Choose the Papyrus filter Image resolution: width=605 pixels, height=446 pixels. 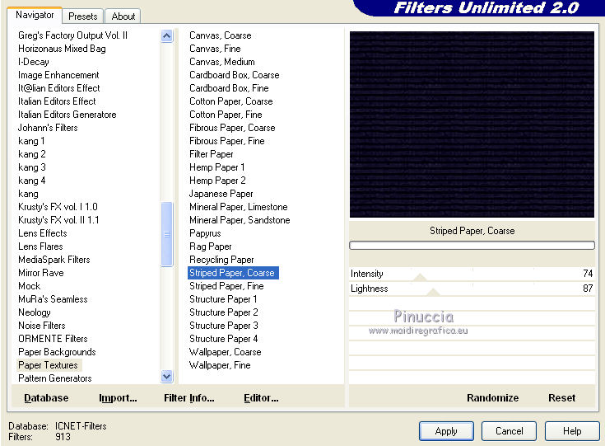(x=205, y=233)
